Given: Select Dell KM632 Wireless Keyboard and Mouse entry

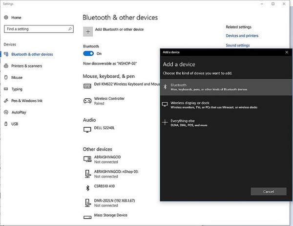Looking at the screenshot, I should 127,84.
